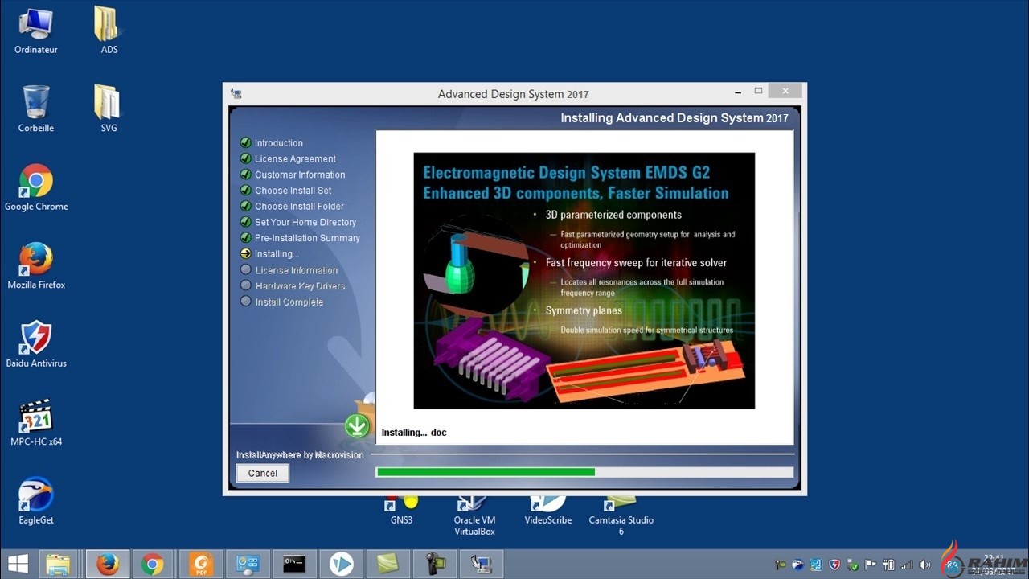Screen dimensions: 1029x579
Task: Switch to the installer taskbar icon
Action: 482,565
